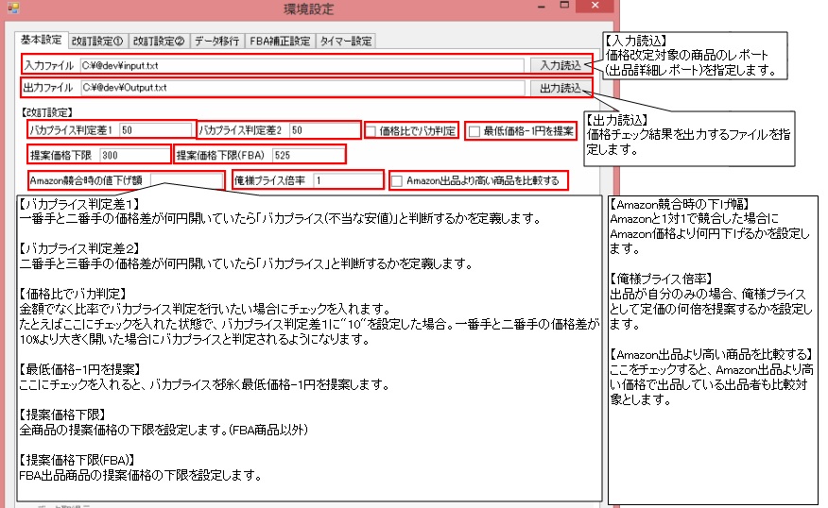Click the 入力ファイル path text field
The image size is (828, 508).
[301, 65]
